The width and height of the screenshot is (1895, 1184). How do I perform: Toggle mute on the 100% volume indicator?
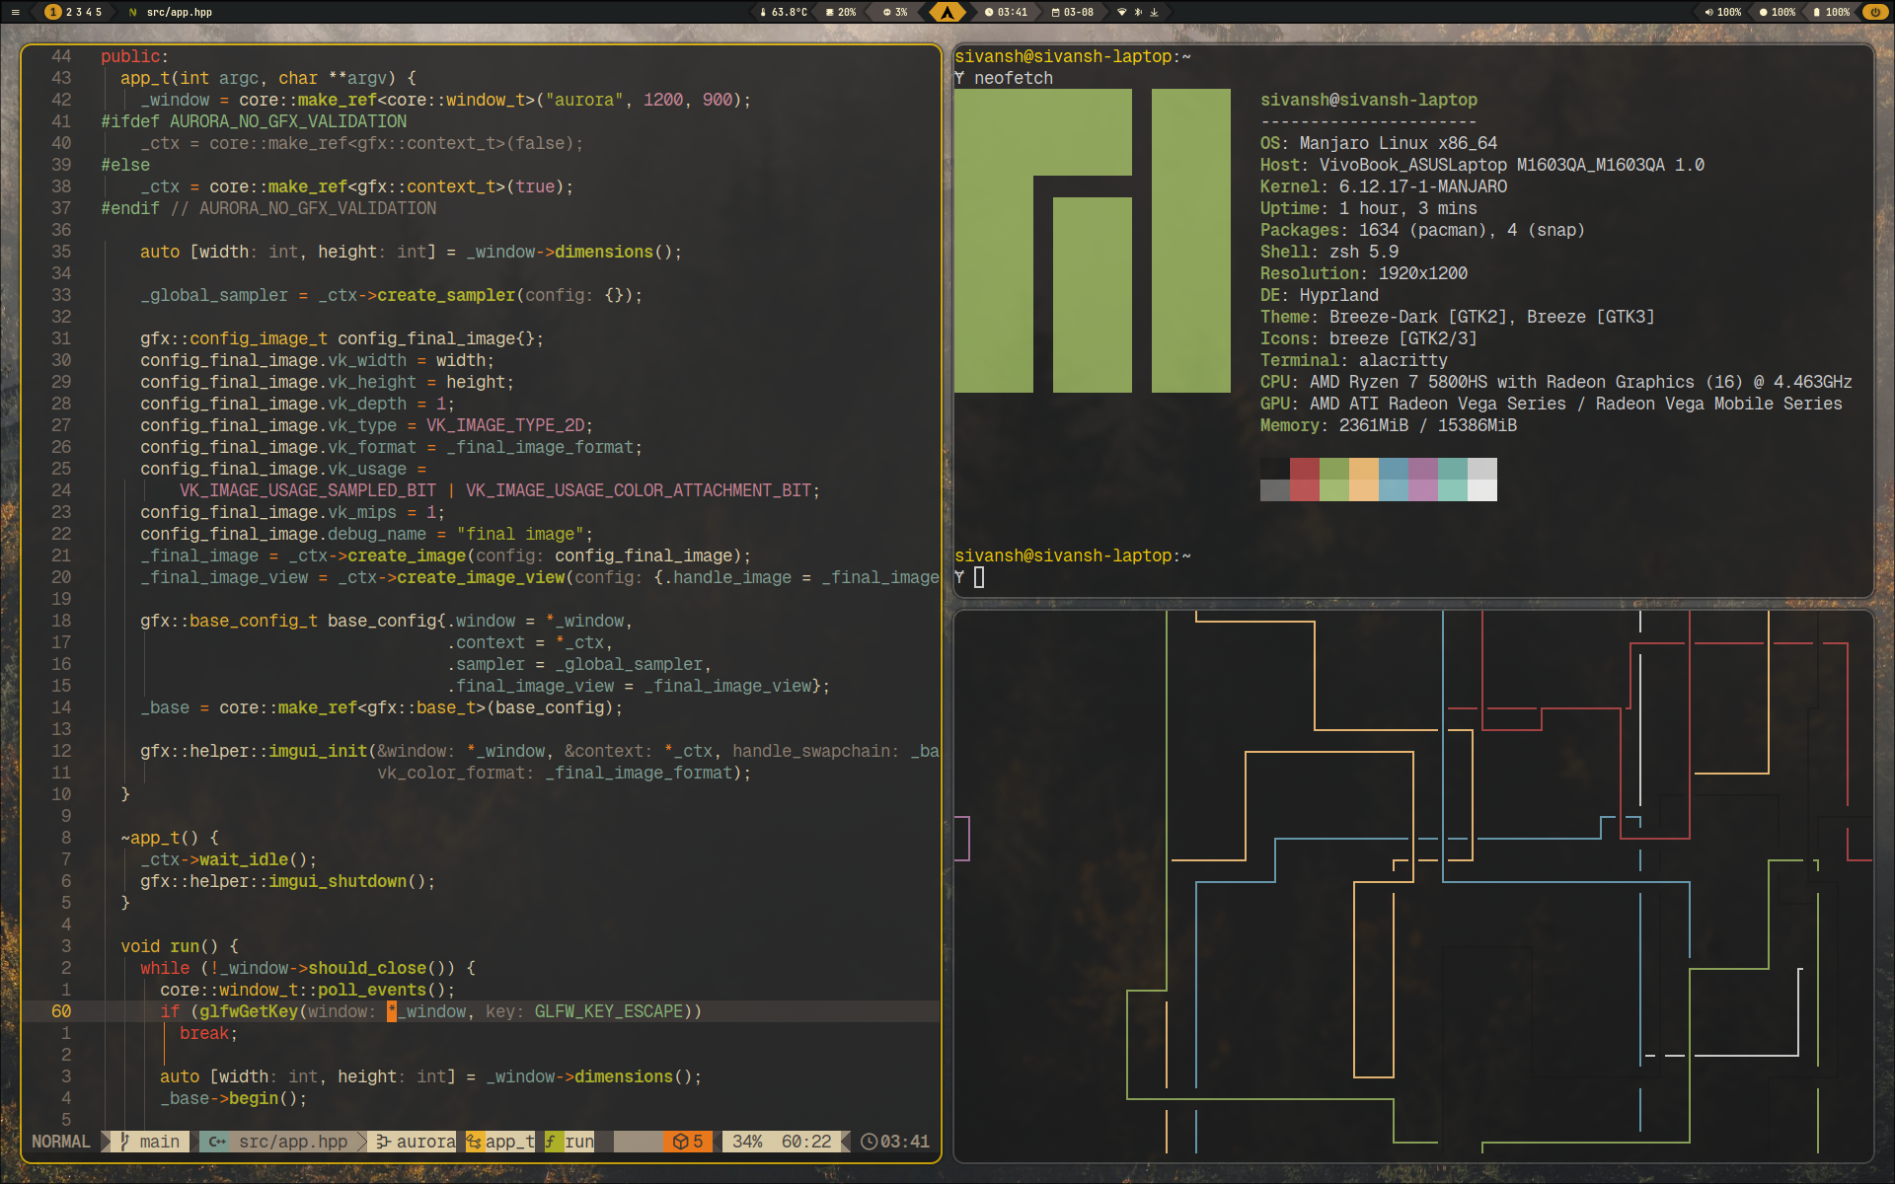(1709, 12)
